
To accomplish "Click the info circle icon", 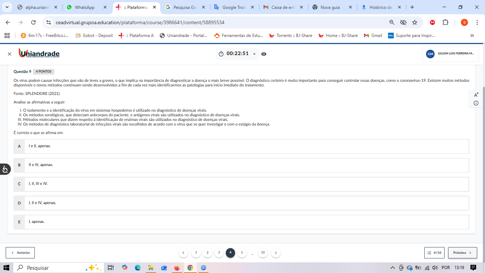I will click(476, 103).
